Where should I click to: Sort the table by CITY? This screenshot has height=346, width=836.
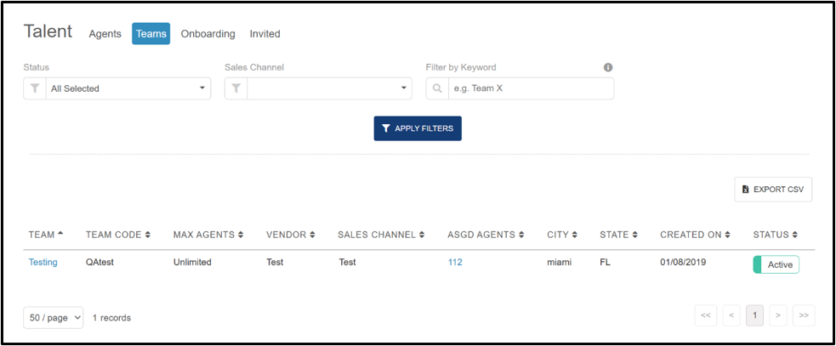tap(562, 235)
